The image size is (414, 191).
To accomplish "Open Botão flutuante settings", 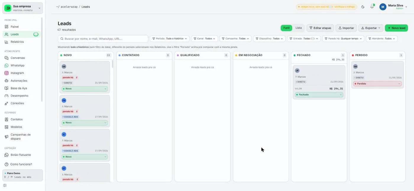I will 21,155.
